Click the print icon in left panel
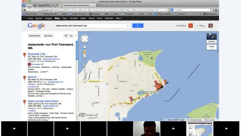This screenshot has width=241, height=136. [66, 36]
